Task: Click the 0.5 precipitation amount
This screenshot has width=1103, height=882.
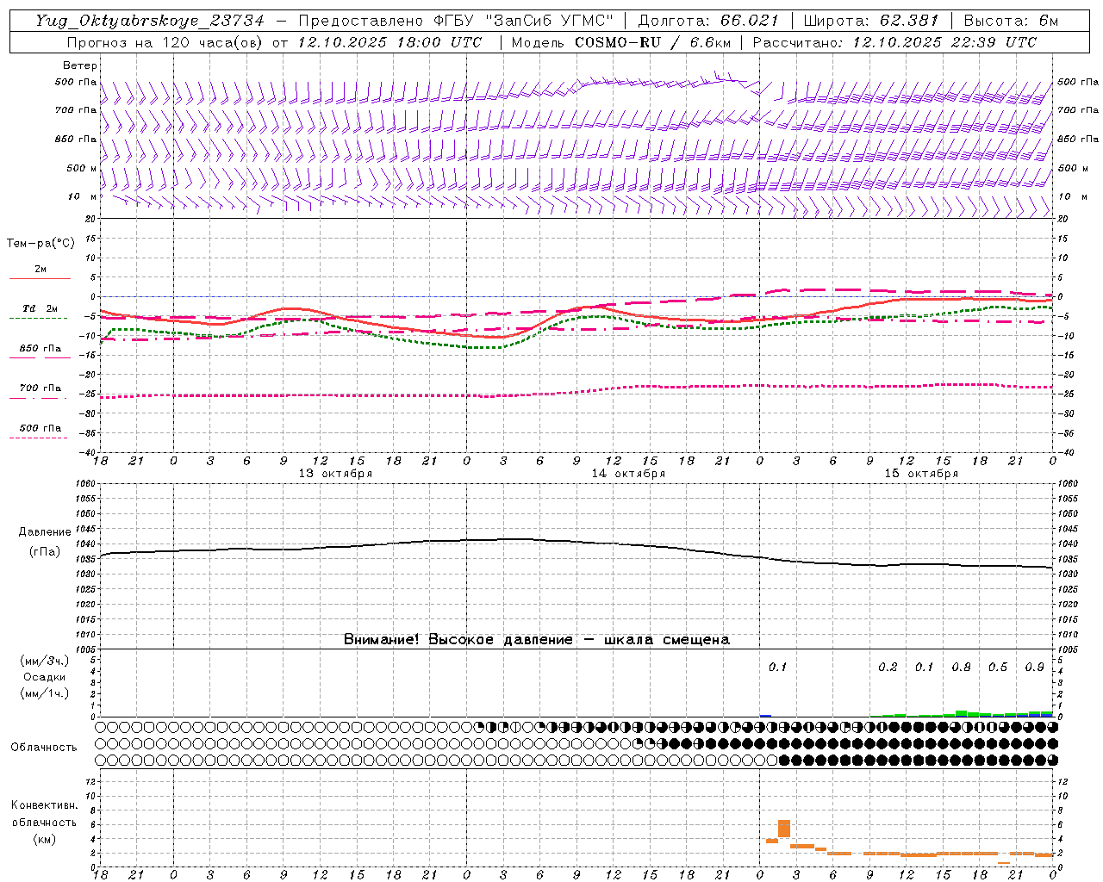Action: [x=998, y=667]
